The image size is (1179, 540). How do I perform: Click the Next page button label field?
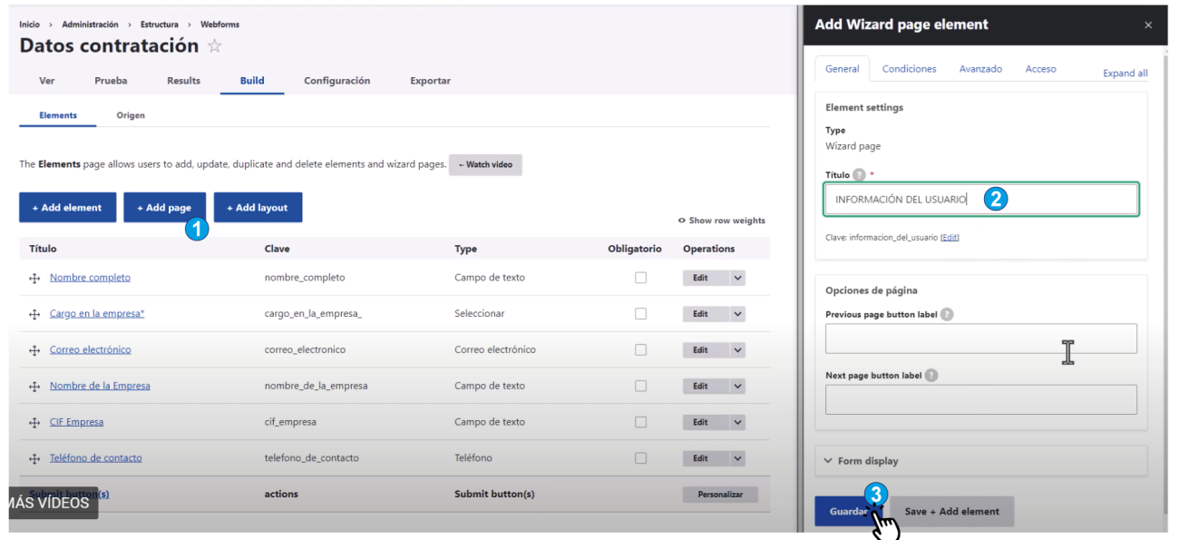(981, 399)
